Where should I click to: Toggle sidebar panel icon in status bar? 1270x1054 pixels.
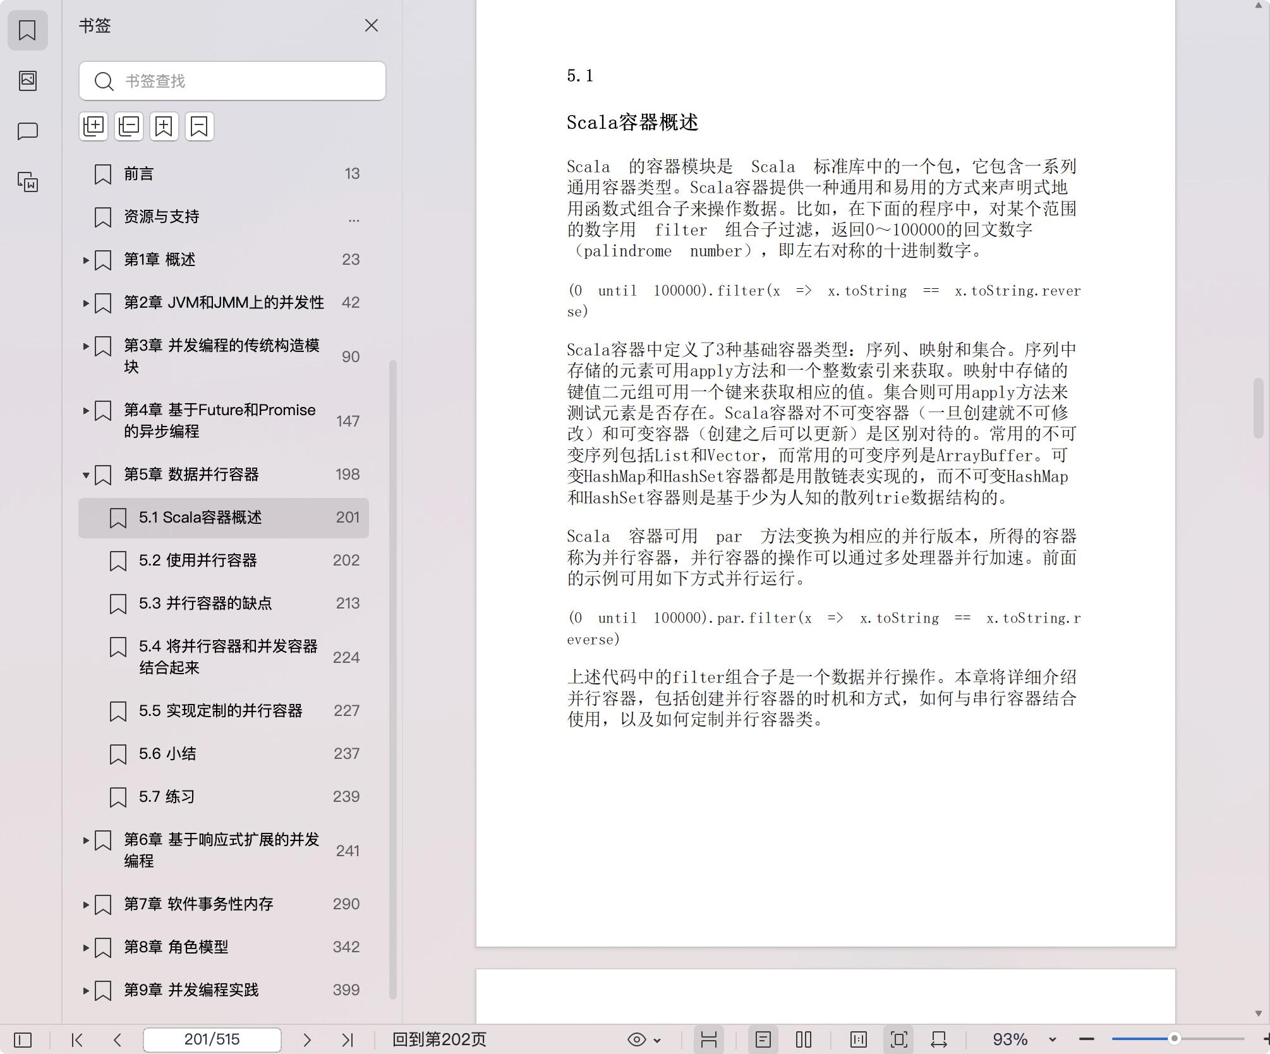23,1039
